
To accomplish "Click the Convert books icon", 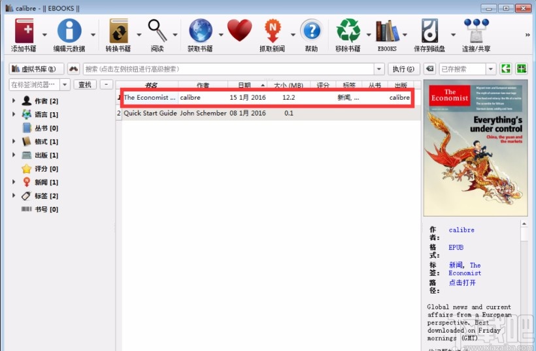I will (x=118, y=31).
